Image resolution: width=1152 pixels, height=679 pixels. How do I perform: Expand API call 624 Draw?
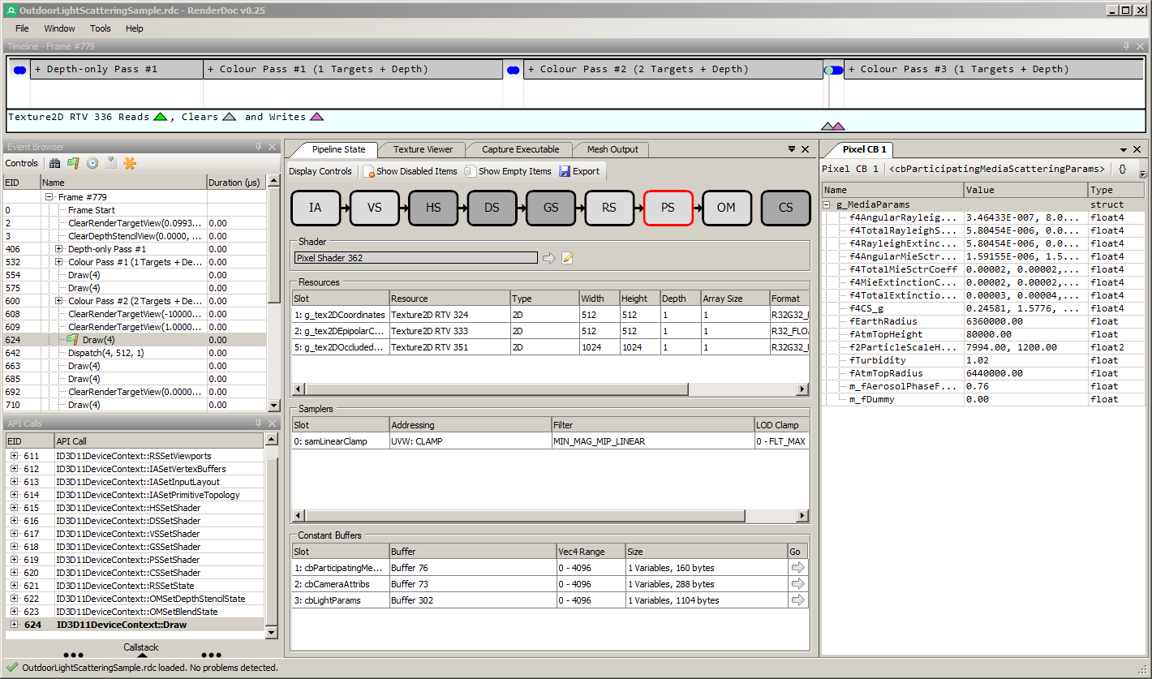pyautogui.click(x=14, y=625)
